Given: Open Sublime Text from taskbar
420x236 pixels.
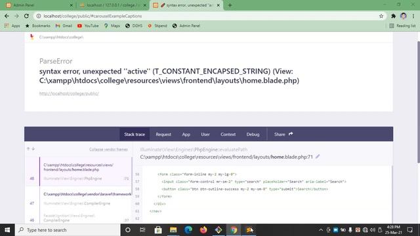Looking at the screenshot, I should (249, 230).
